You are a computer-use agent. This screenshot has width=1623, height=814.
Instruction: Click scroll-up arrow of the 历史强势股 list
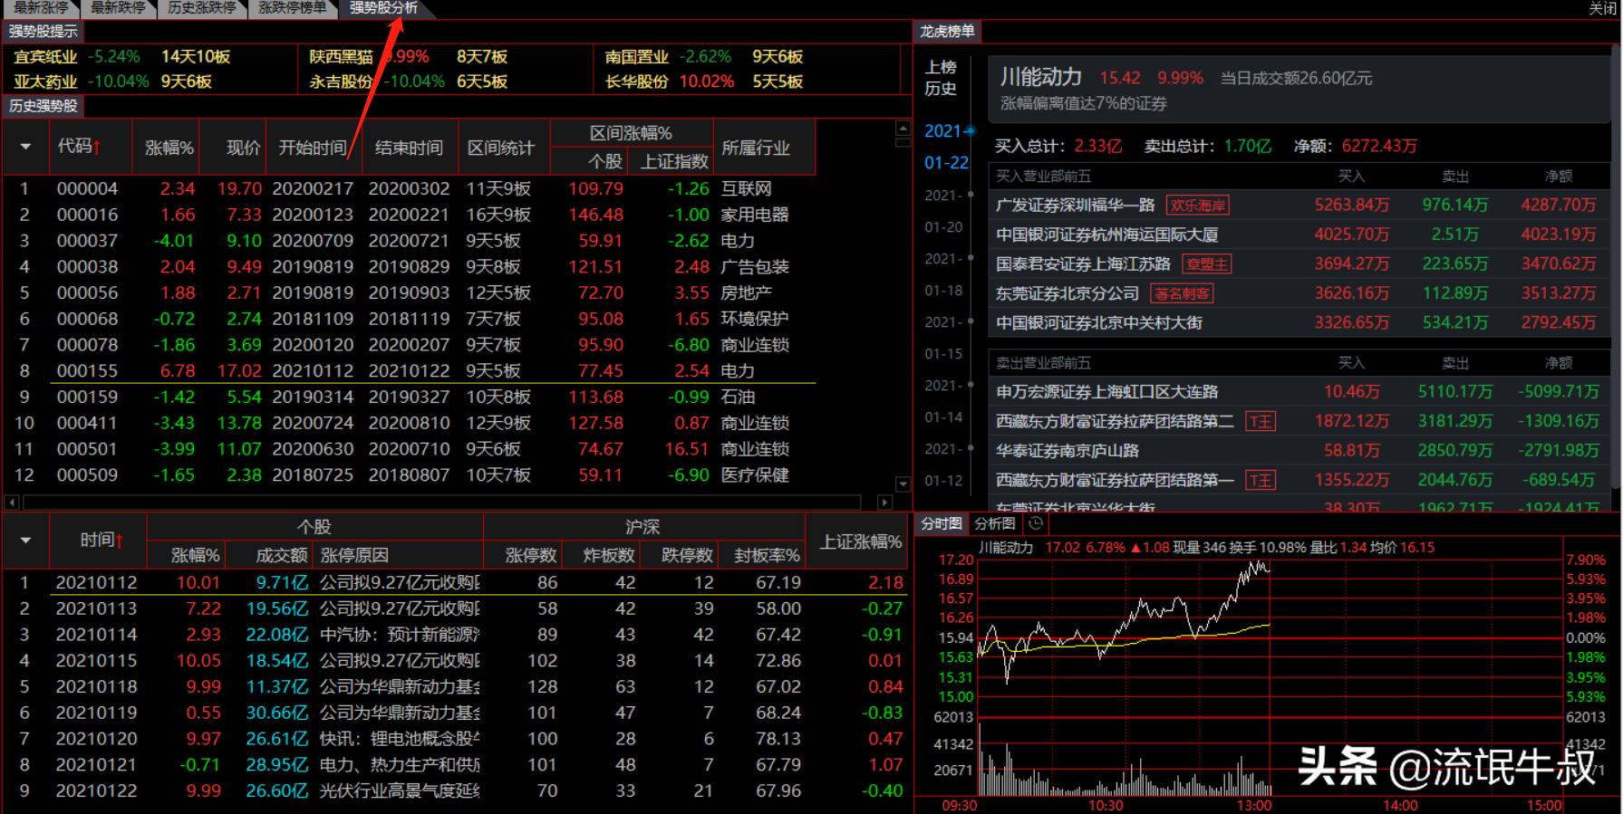point(902,128)
